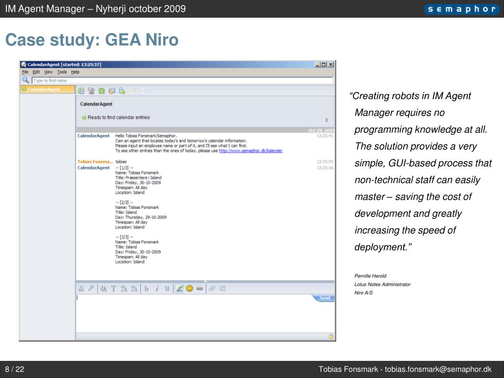The height and width of the screenshot is (378, 504).
Task: Minimize the CalendarAgent window
Action: click(317, 64)
